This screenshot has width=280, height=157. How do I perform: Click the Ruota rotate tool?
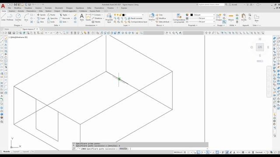click(x=51, y=15)
